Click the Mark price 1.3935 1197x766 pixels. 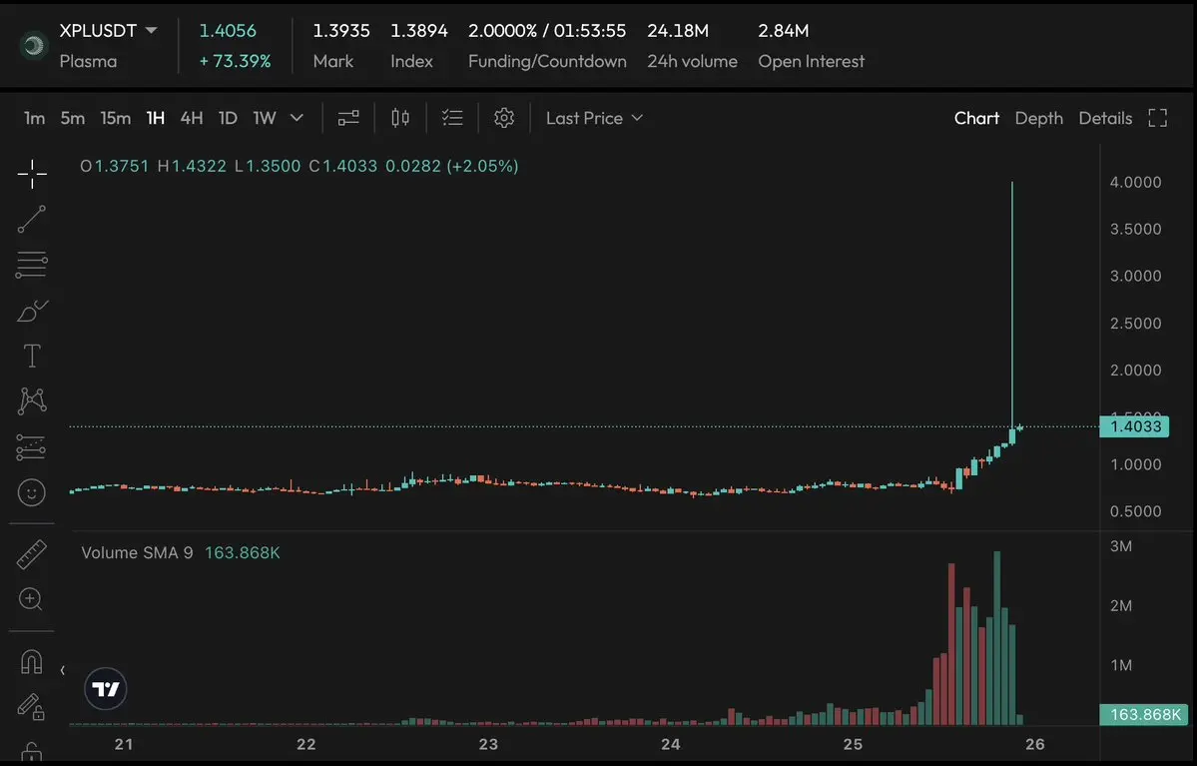tap(341, 31)
